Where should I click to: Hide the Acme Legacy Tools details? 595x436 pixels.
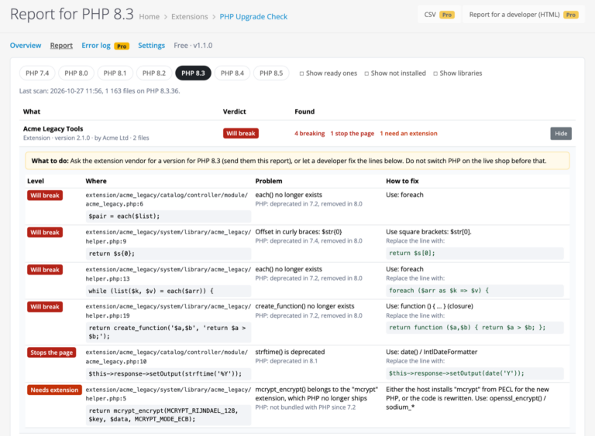(x=561, y=133)
